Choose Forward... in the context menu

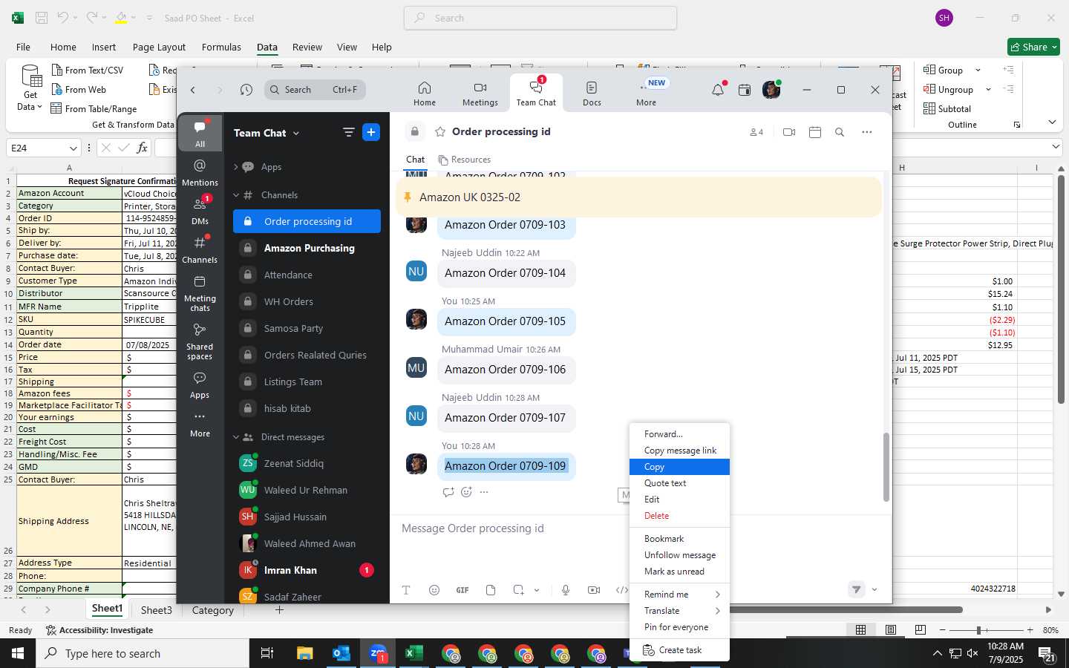tap(679, 434)
